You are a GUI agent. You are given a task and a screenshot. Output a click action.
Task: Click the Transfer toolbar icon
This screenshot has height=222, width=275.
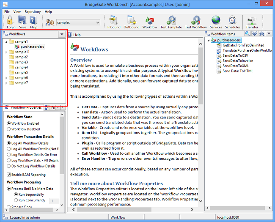(252, 21)
